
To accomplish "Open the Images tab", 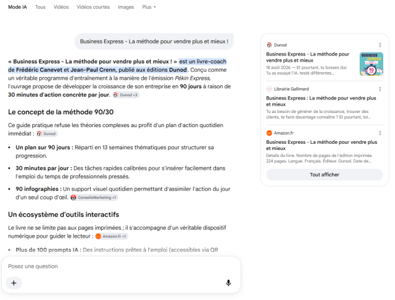I will 126,7.
